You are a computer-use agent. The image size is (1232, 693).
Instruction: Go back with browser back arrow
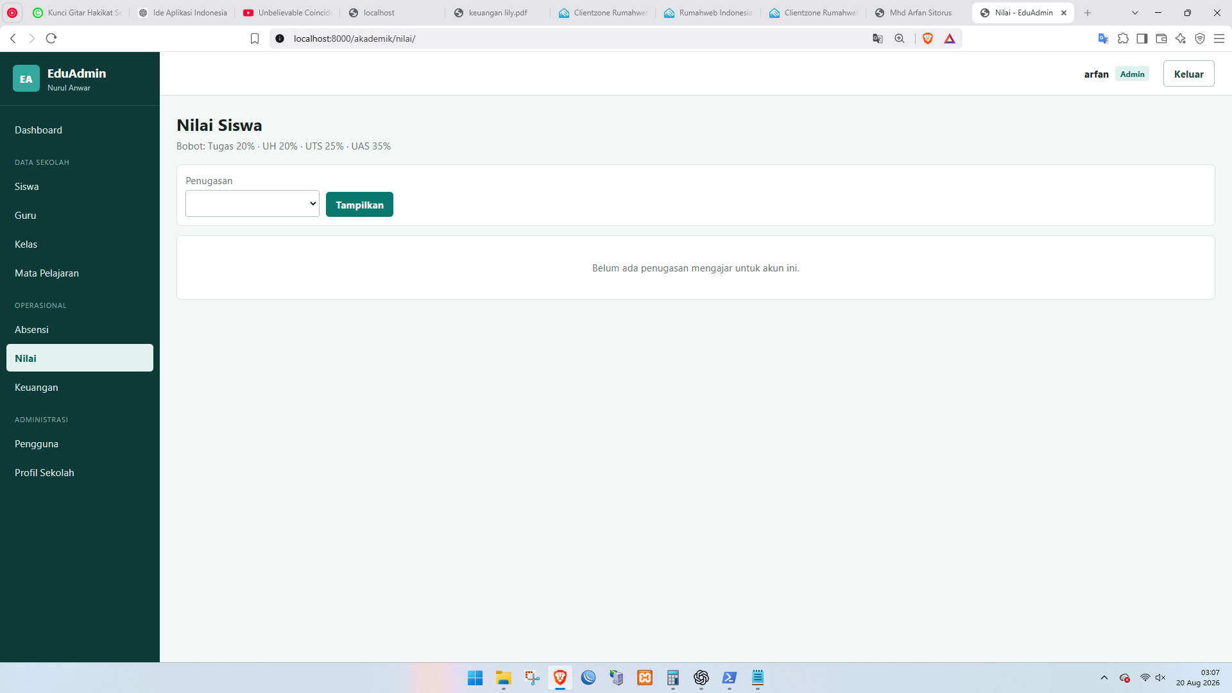coord(13,38)
